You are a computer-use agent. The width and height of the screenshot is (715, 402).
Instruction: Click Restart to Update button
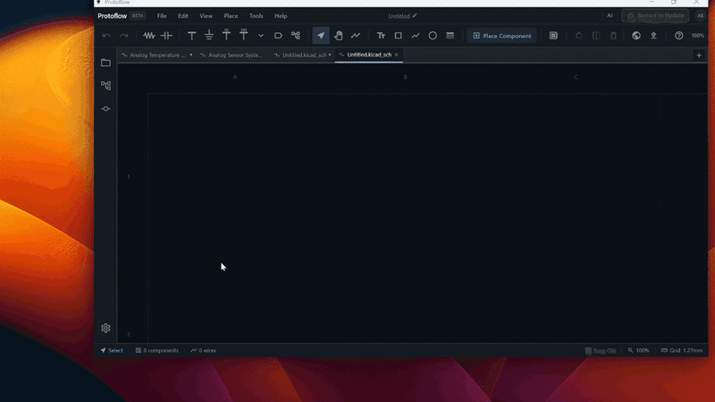[x=655, y=15]
